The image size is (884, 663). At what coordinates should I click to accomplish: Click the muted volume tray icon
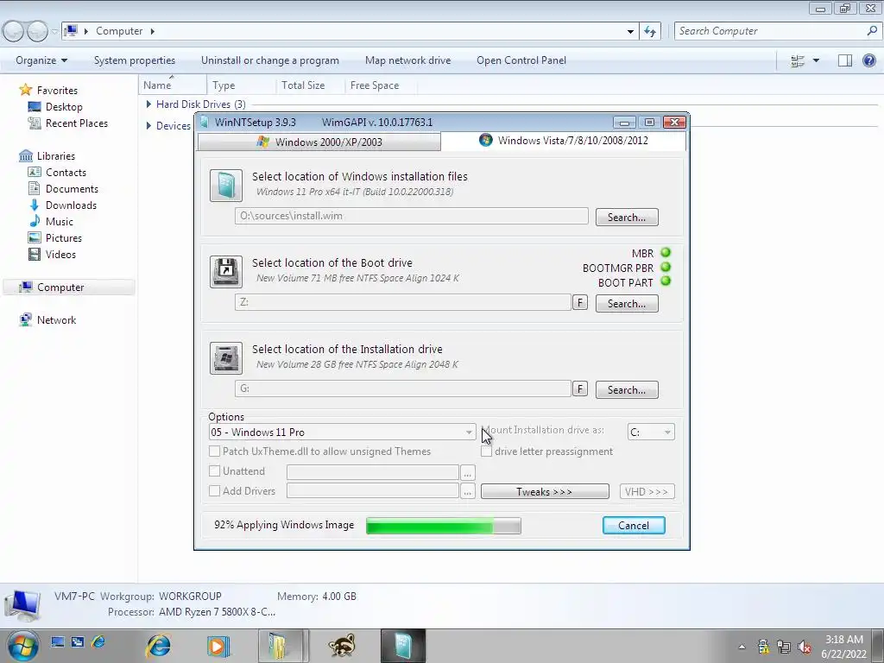pyautogui.click(x=805, y=647)
